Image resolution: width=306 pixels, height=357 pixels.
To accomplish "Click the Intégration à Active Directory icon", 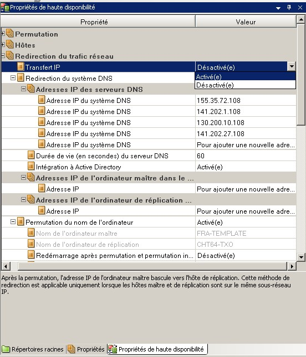I will pos(31,166).
